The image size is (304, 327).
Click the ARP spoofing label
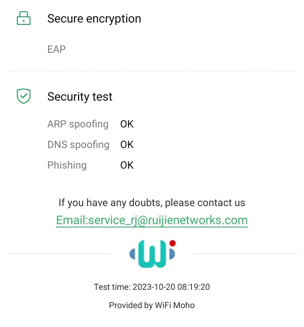[78, 124]
